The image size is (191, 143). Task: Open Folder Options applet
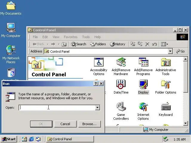pos(166,87)
